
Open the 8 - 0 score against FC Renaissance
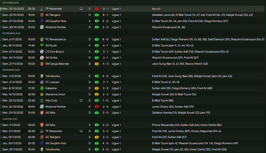click(x=106, y=39)
